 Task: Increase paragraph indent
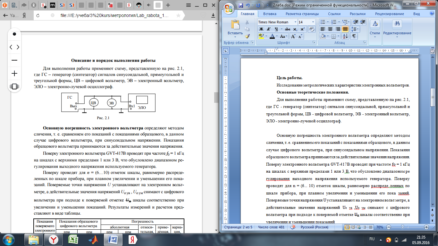362,22
